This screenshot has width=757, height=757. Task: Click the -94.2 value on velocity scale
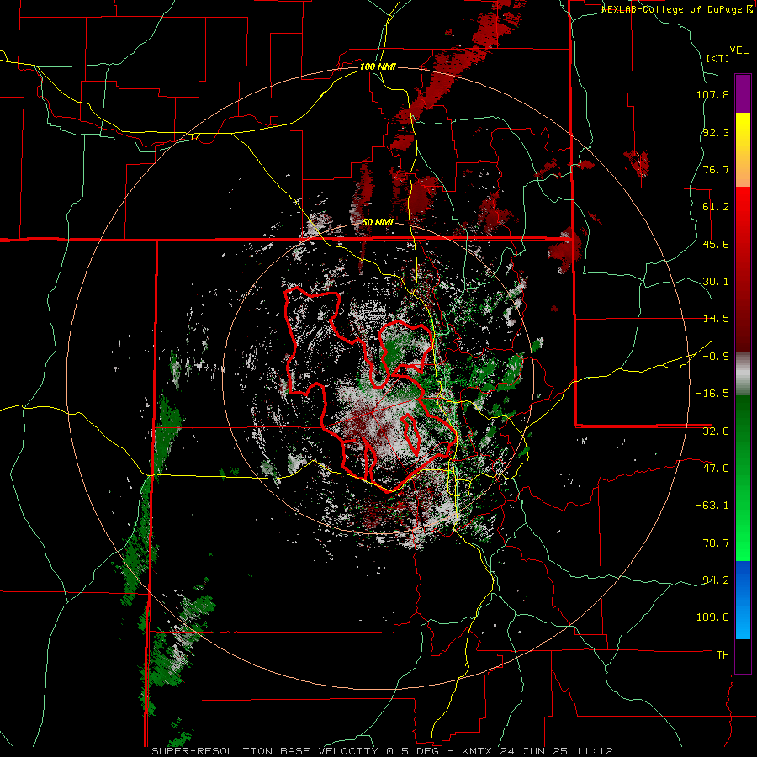(712, 580)
